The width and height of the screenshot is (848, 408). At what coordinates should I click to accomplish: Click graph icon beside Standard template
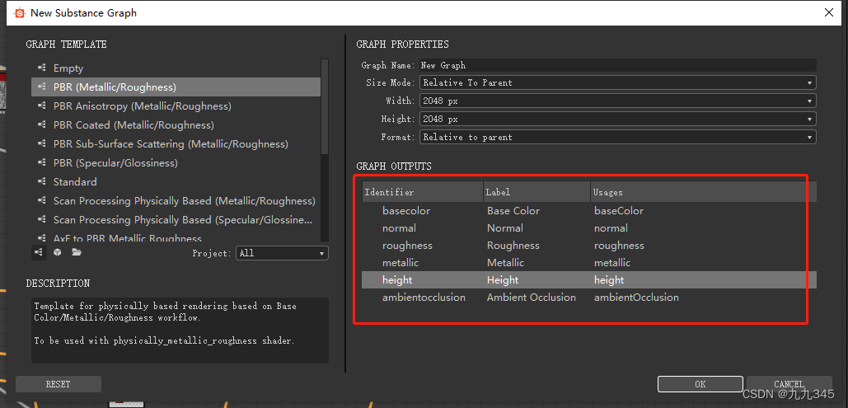point(41,182)
